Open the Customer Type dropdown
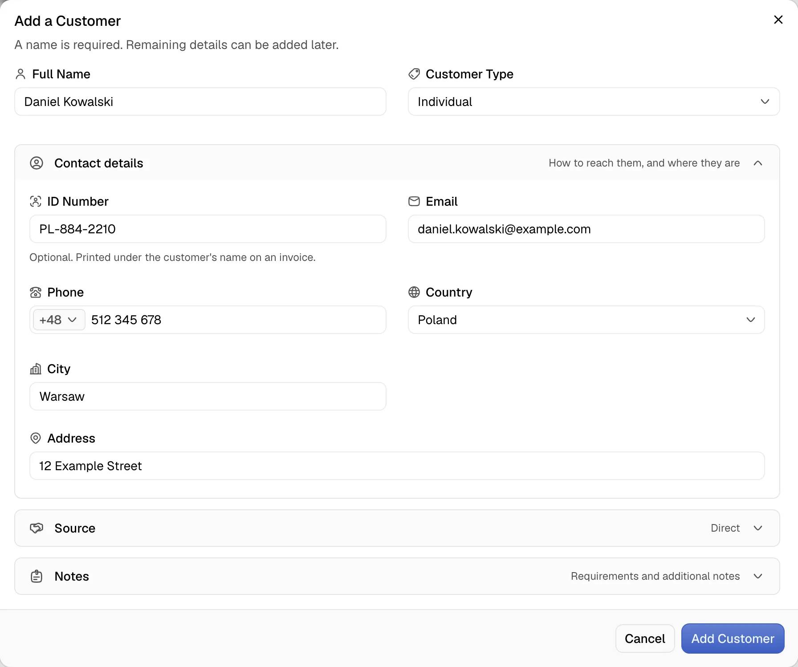Image resolution: width=798 pixels, height=667 pixels. 594,102
